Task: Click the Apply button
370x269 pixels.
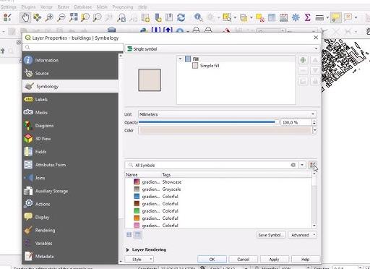Action: 274,260
